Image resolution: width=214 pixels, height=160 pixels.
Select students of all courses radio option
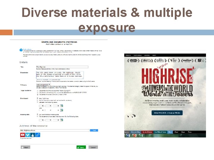(x=37, y=91)
